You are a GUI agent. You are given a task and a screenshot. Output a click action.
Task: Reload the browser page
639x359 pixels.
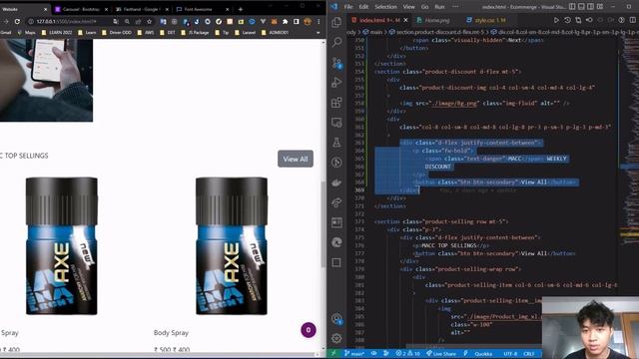[x=17, y=21]
